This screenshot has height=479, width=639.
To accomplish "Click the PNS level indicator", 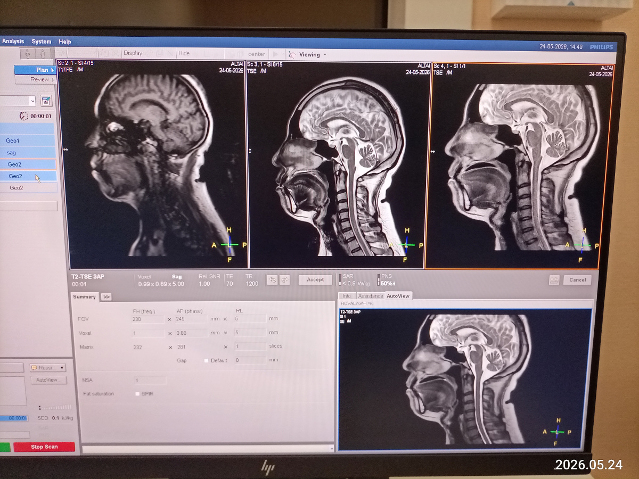I will click(379, 280).
